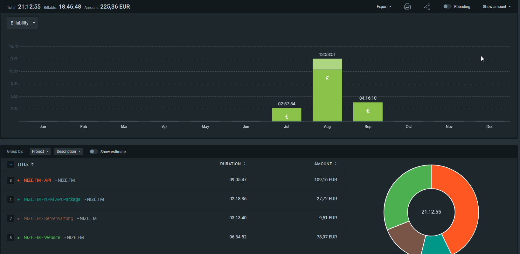
Task: Click the share report icon
Action: 427,7
